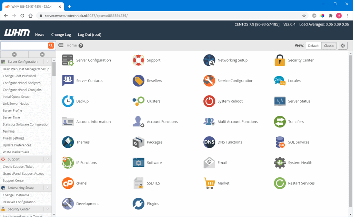Open the Security Center padlock icon

pos(280,60)
